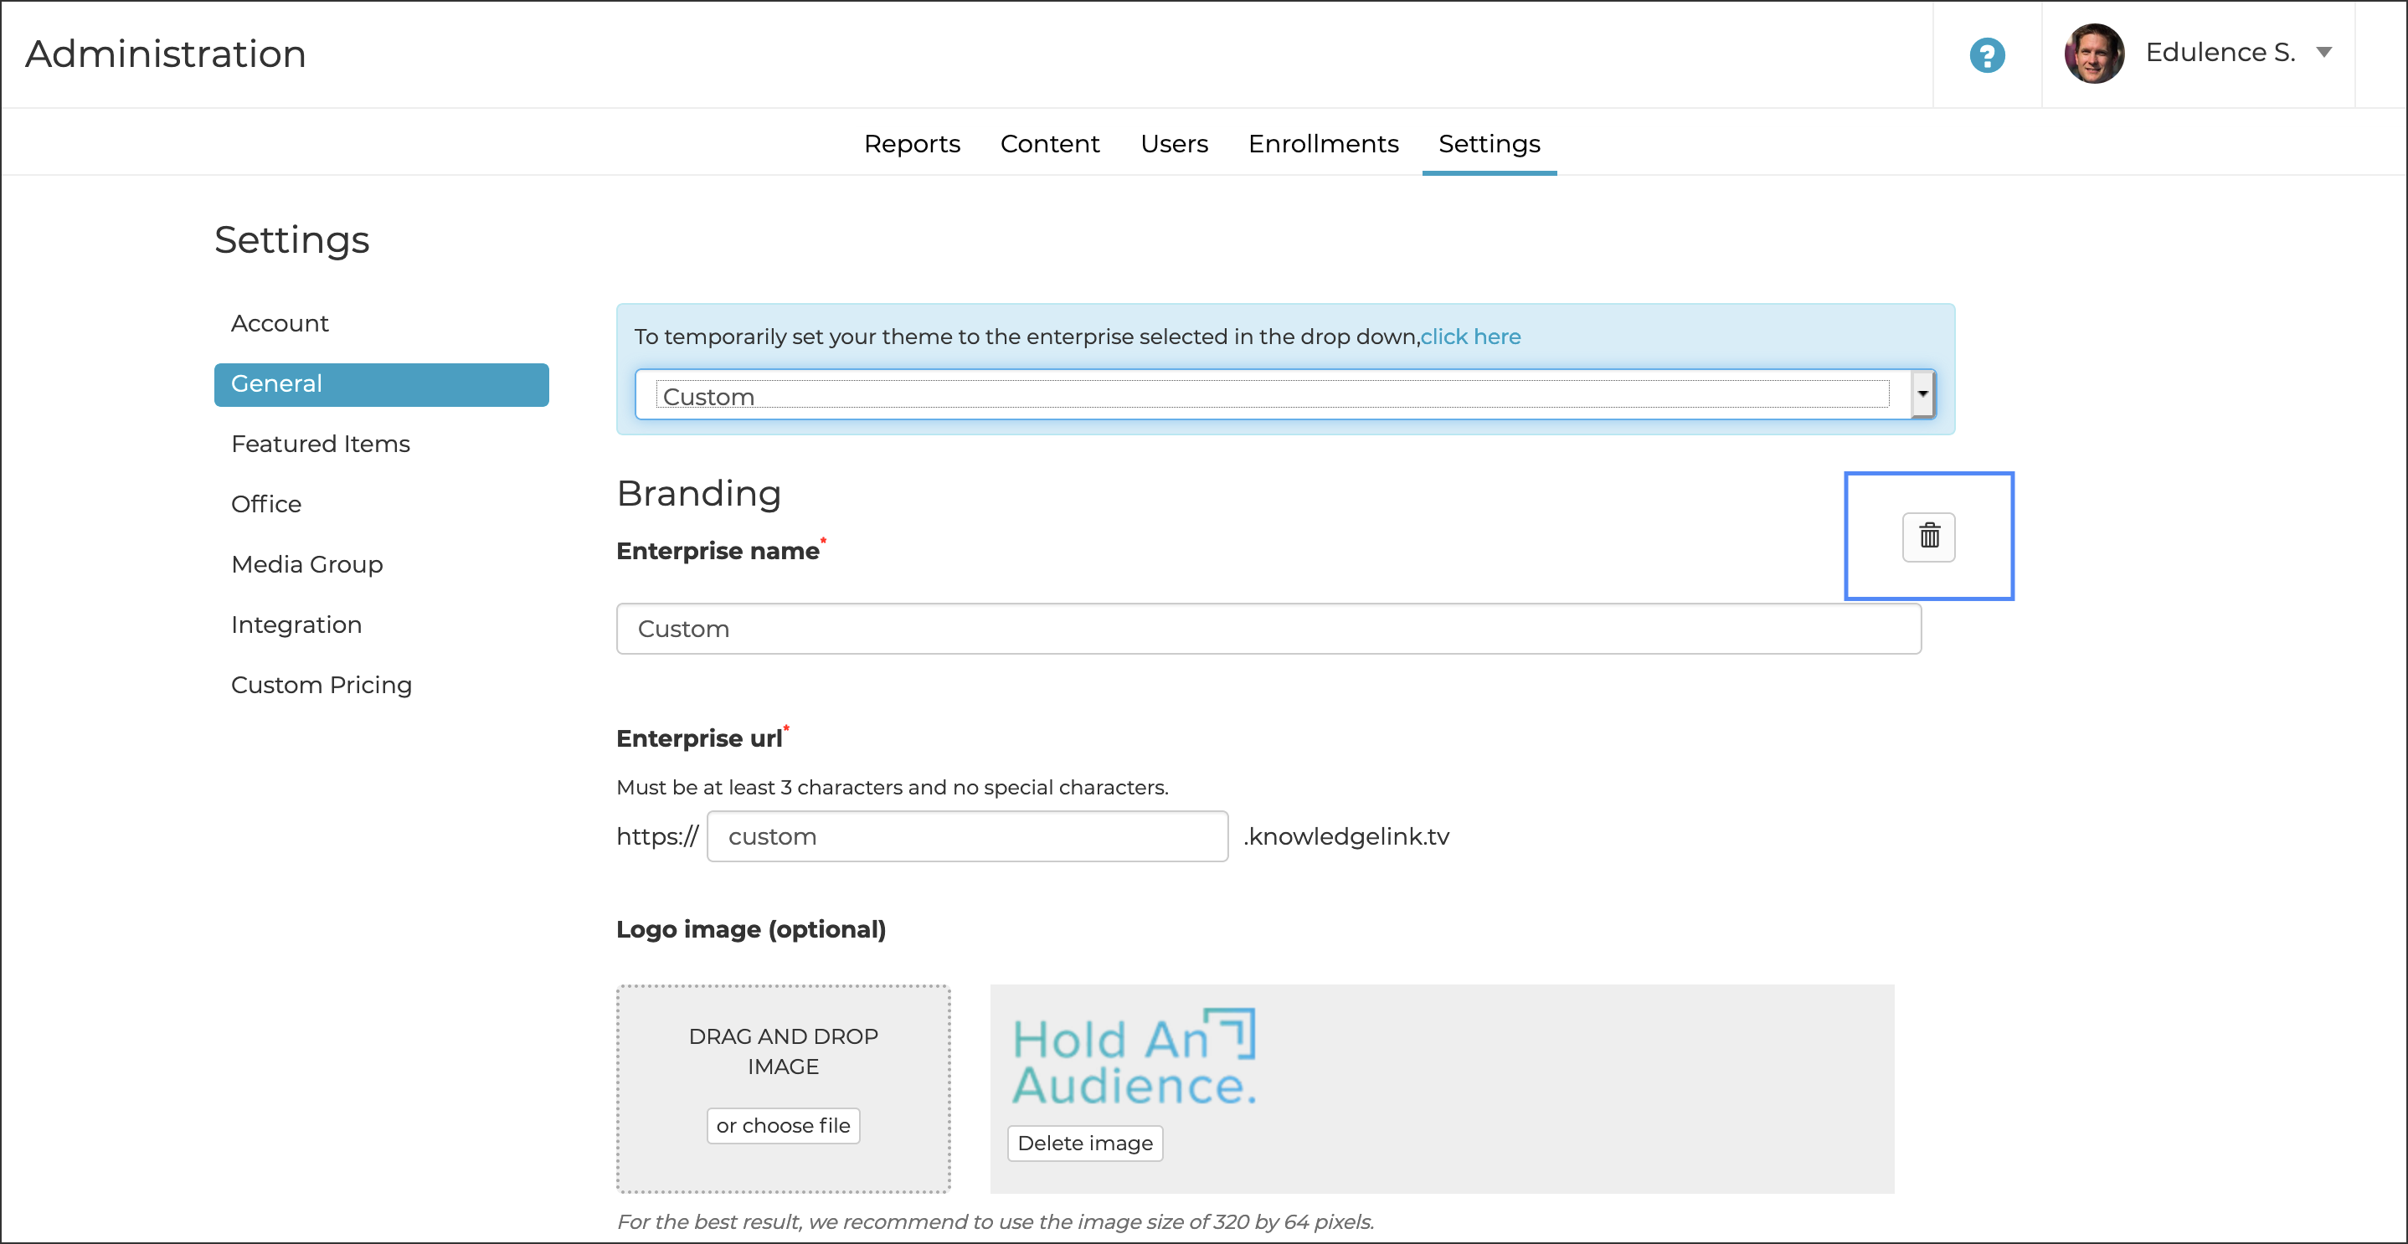Click the Hold An Audience logo preview
The image size is (2408, 1244).
(x=1134, y=1058)
